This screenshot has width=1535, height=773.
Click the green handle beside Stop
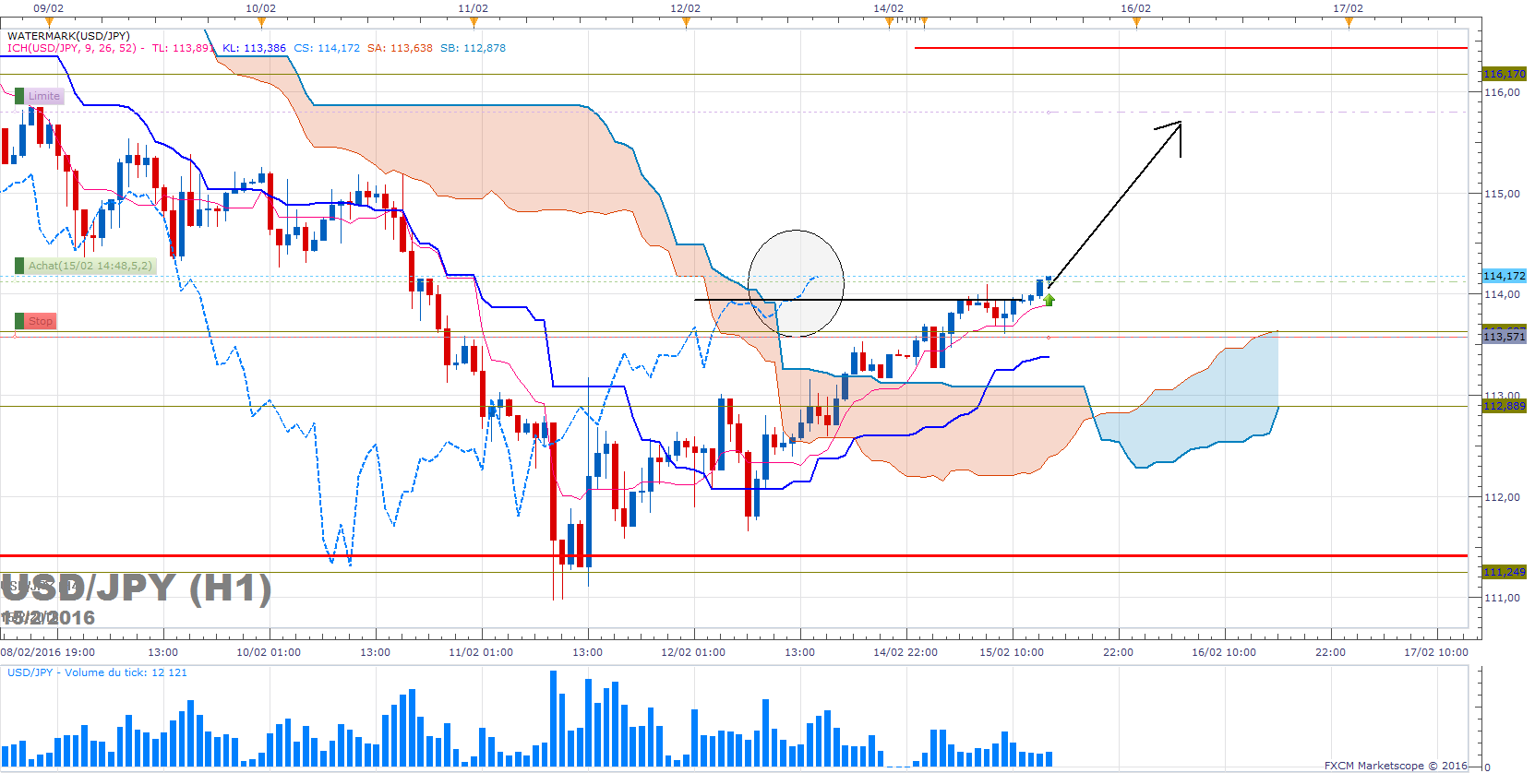tap(19, 321)
